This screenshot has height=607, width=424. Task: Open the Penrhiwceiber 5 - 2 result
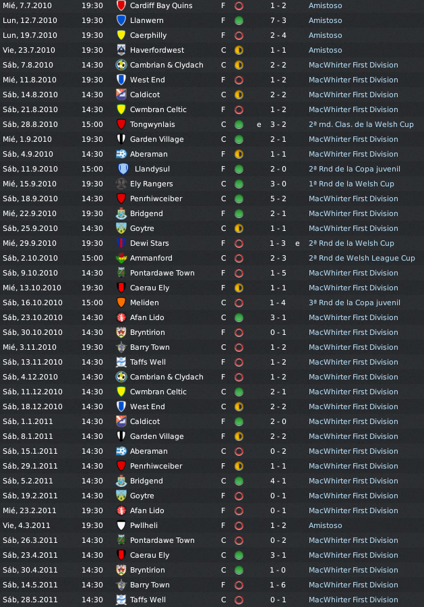[x=278, y=199]
